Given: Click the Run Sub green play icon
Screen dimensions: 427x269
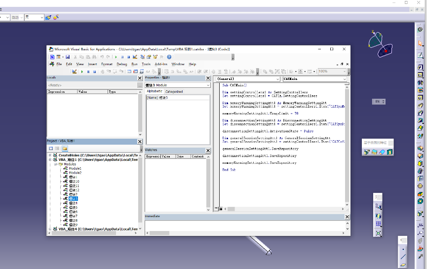Looking at the screenshot, I should pos(116,57).
